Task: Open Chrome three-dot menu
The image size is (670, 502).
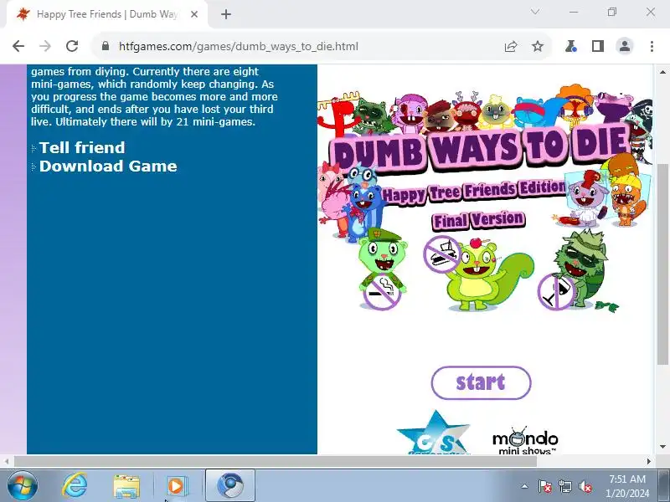Action: (652, 46)
